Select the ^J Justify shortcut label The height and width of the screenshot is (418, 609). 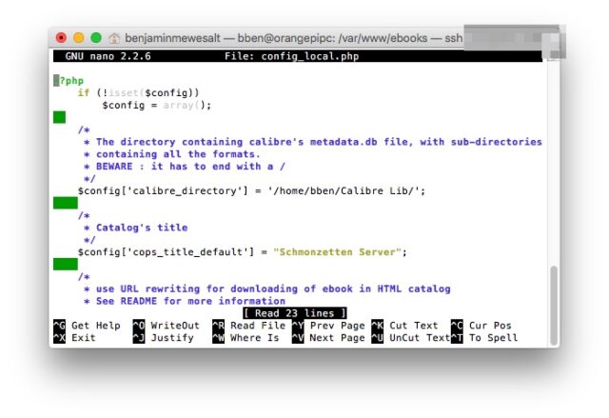click(164, 338)
